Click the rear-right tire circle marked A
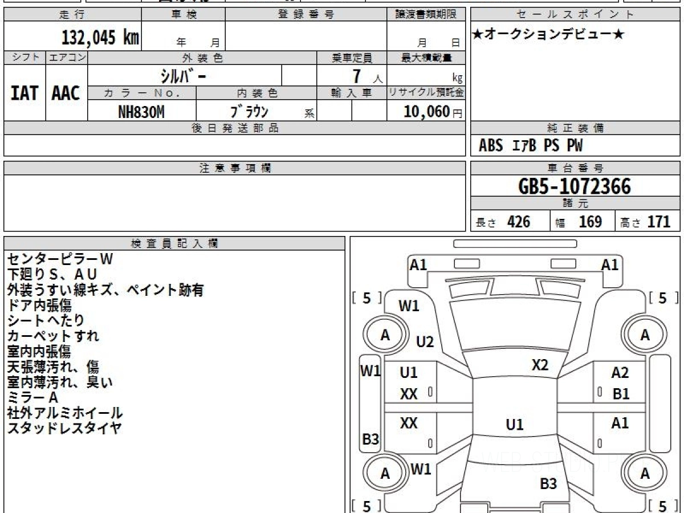Image resolution: width=684 pixels, height=513 pixels. (x=645, y=474)
